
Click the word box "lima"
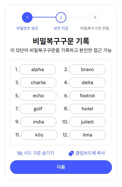tap(87, 135)
